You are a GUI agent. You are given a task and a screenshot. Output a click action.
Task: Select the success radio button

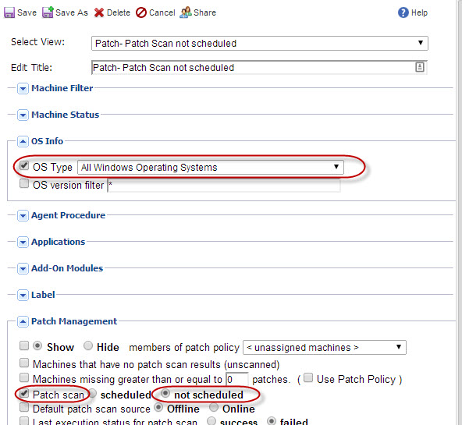(x=211, y=421)
